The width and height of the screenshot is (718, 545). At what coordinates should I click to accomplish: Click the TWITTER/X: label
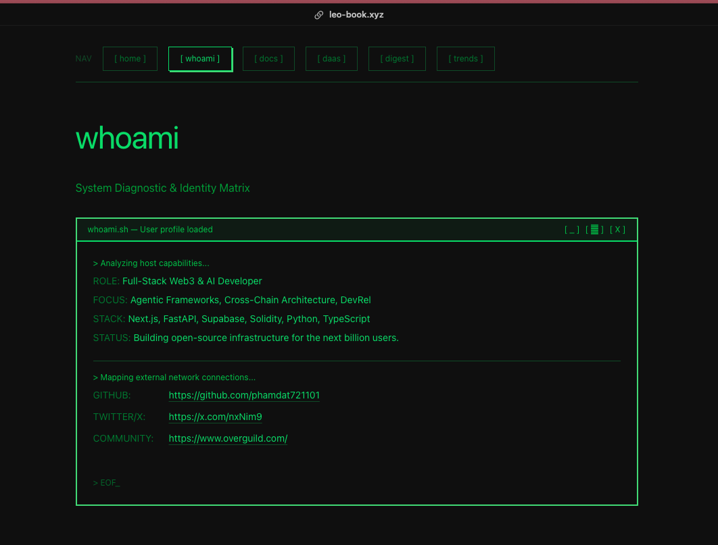point(119,417)
